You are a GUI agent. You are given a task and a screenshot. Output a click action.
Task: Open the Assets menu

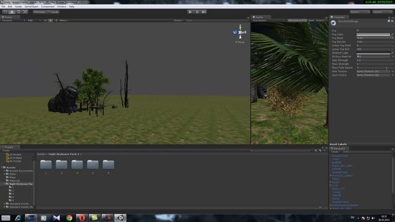coord(19,7)
